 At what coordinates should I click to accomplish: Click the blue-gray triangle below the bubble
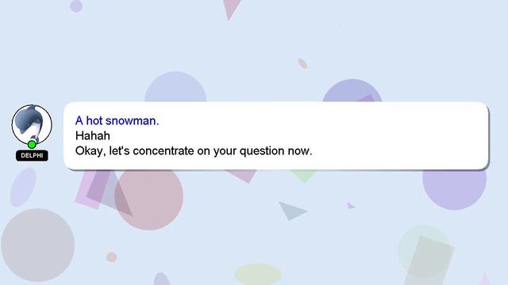[291, 211]
